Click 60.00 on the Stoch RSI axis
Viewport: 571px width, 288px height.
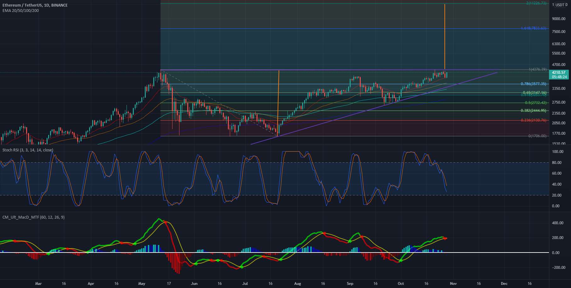tap(557, 173)
